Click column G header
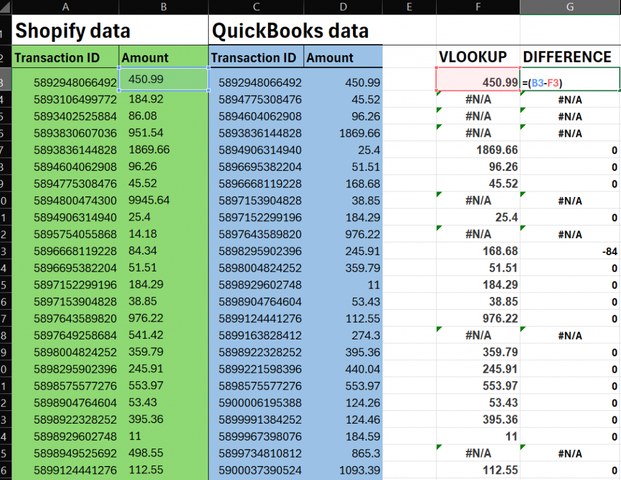The image size is (621, 480). [570, 7]
